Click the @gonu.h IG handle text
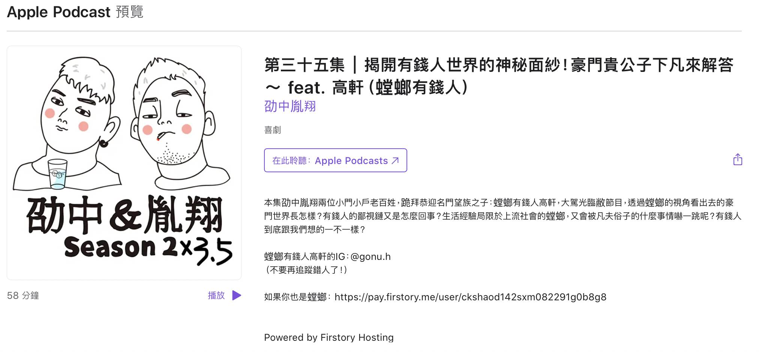The image size is (765, 352). [370, 257]
